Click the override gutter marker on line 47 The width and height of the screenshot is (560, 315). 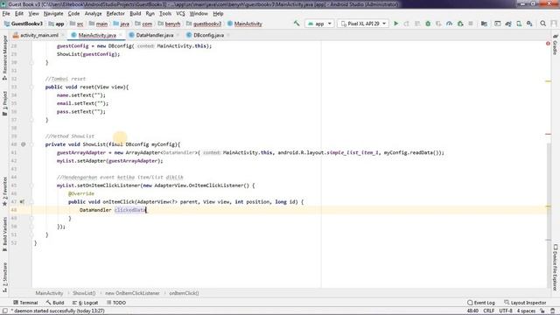coord(22,202)
